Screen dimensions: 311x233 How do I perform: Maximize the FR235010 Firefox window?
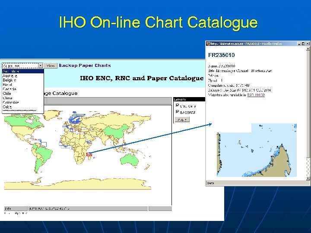(303, 44)
